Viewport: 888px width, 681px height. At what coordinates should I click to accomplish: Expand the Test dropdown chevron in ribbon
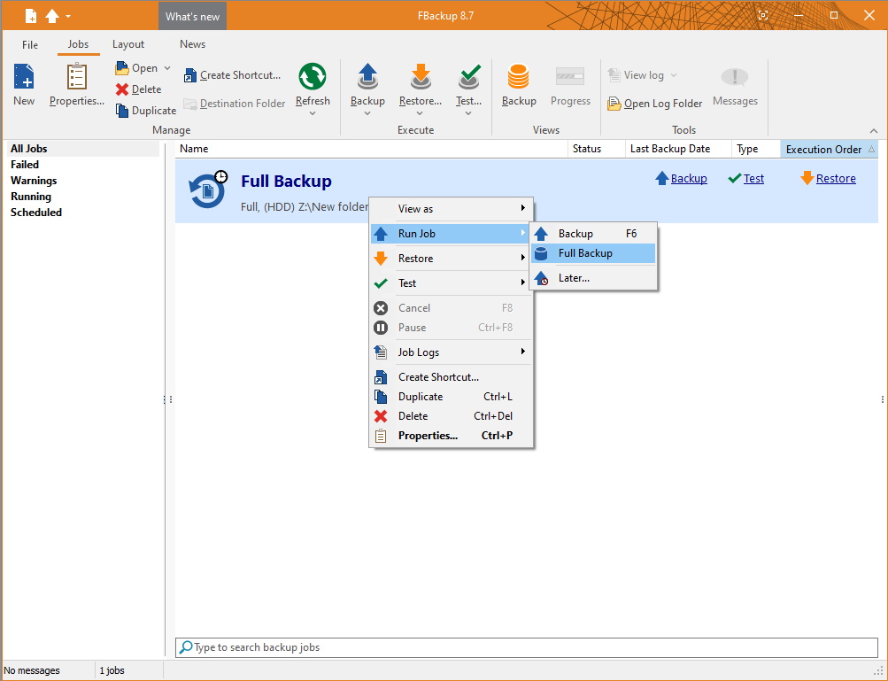pyautogui.click(x=468, y=113)
